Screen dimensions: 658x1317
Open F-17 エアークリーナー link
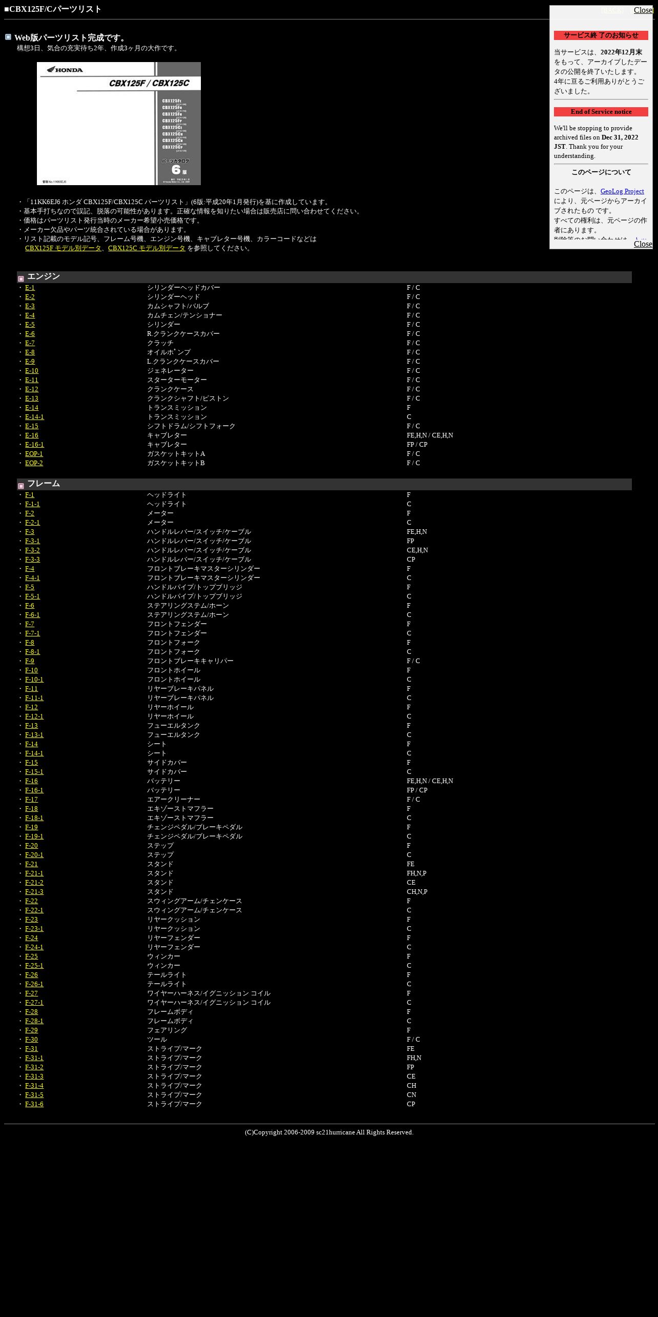coord(31,800)
